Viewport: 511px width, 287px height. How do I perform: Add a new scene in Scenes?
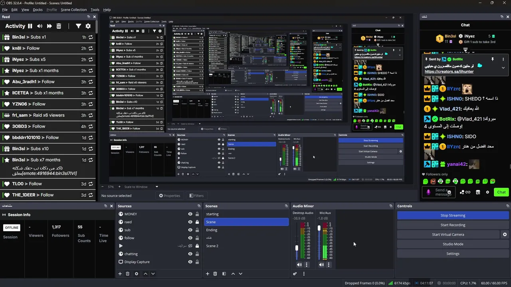207,274
